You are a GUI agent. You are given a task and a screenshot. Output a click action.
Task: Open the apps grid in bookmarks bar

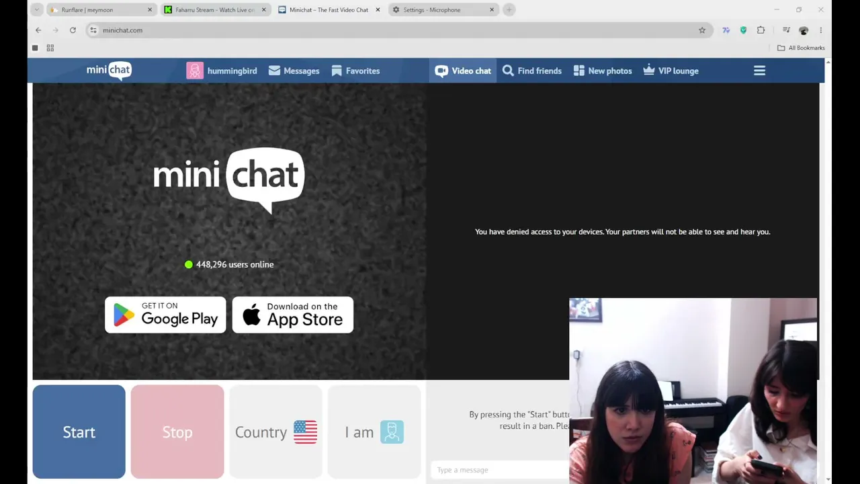tap(50, 48)
